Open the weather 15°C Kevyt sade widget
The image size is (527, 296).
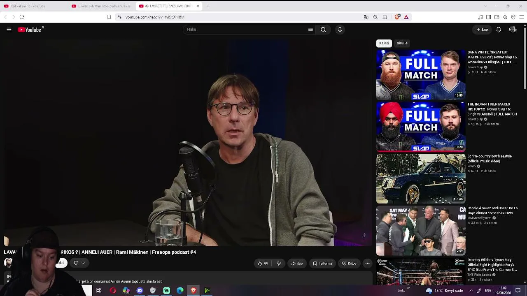click(x=444, y=291)
